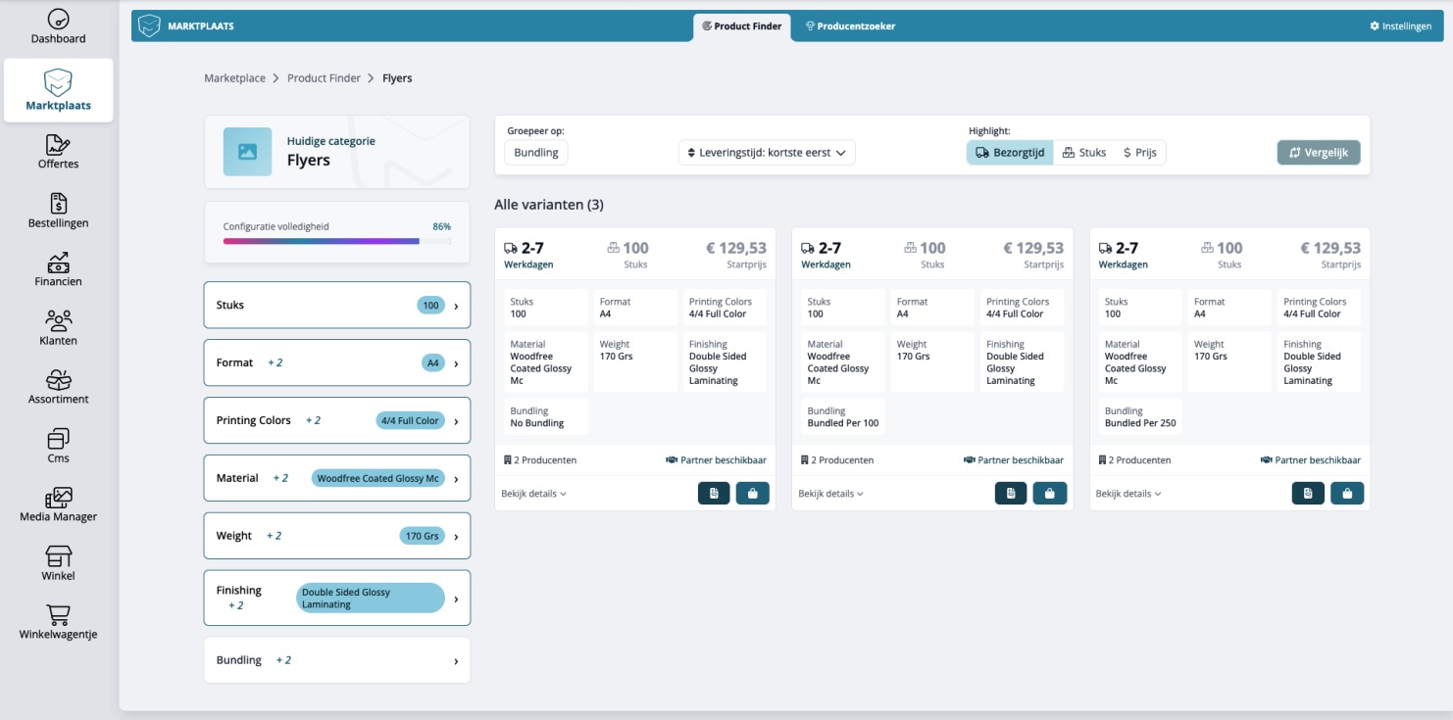Switch highlight to Prijs
The image size is (1453, 720).
tap(1140, 153)
